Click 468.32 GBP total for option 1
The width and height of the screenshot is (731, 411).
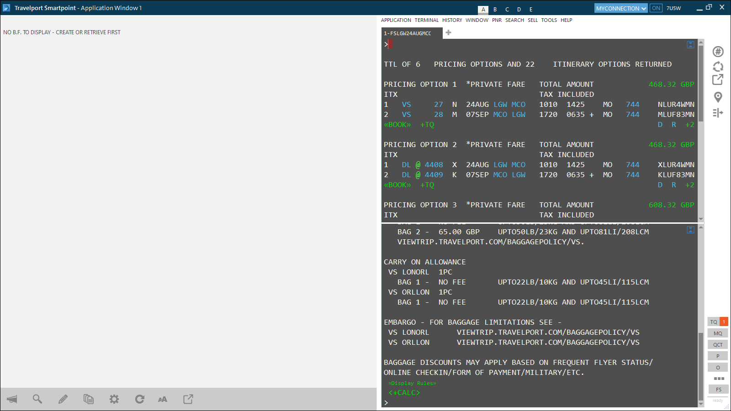[x=672, y=84]
